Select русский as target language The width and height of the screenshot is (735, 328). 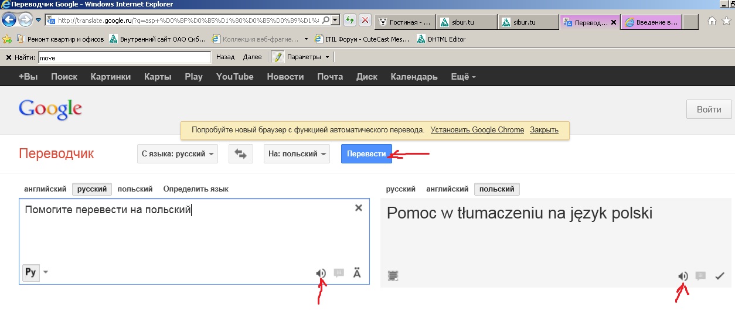click(401, 189)
